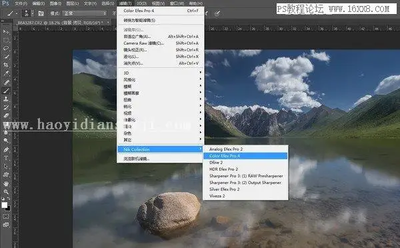Viewport: 400px width, 248px height.
Task: Choose Analog Efex Pro 2
Action: coord(245,149)
